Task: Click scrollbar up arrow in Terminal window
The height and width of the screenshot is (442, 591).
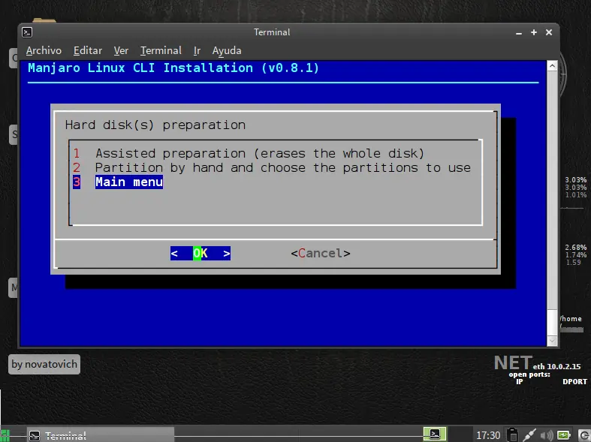Action: tap(552, 66)
